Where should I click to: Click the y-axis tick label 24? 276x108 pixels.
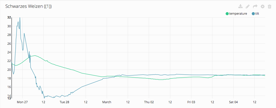(x=9, y=52)
